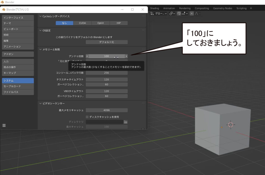Click the テクスチャタイムアウト field showing 120
The width and height of the screenshot is (265, 175).
[107, 80]
